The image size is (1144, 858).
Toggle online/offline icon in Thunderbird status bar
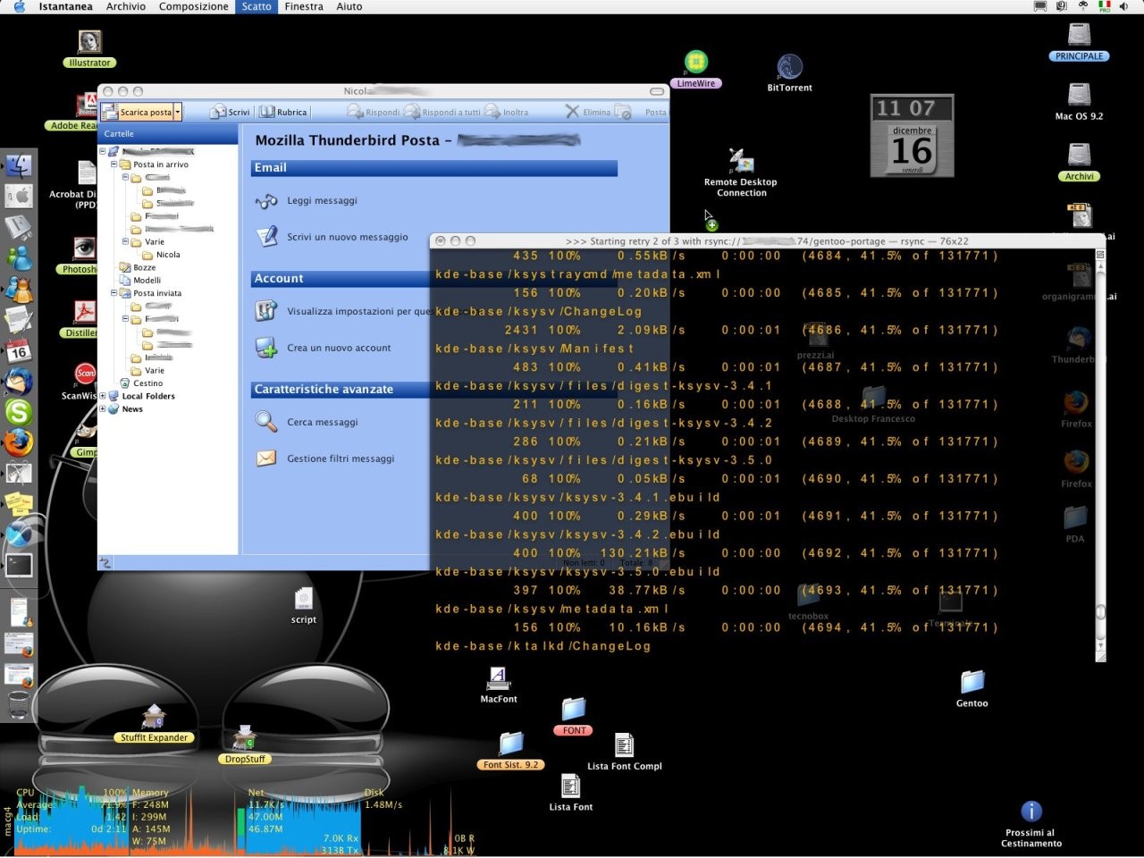(105, 562)
